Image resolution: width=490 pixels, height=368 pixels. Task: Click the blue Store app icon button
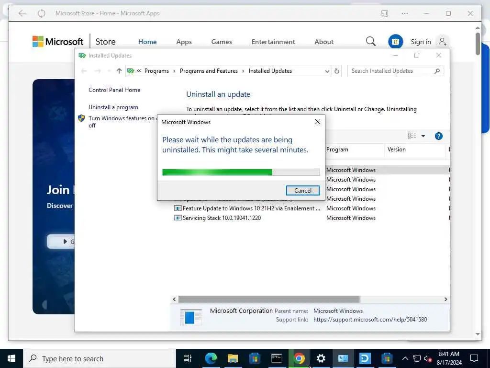[x=395, y=42]
